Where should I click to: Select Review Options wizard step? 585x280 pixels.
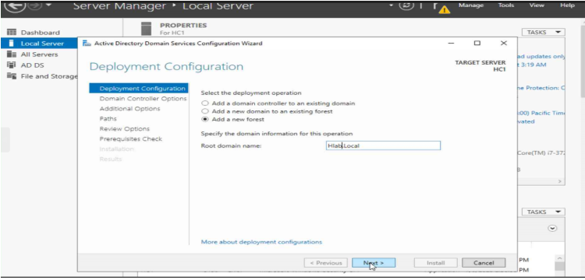pos(125,128)
